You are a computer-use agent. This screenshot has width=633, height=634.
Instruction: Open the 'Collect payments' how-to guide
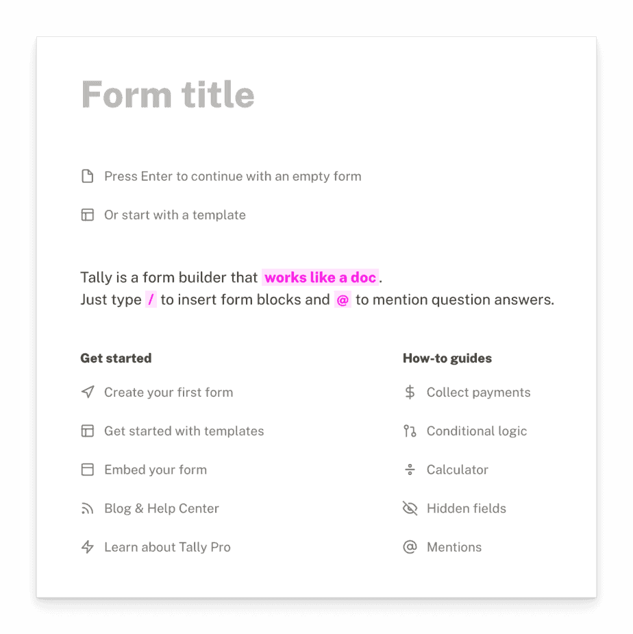pos(478,392)
